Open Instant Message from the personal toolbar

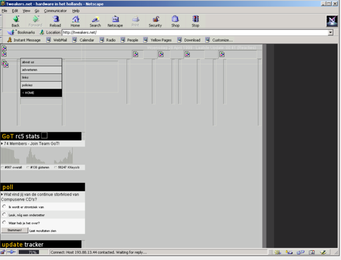pyautogui.click(x=24, y=40)
